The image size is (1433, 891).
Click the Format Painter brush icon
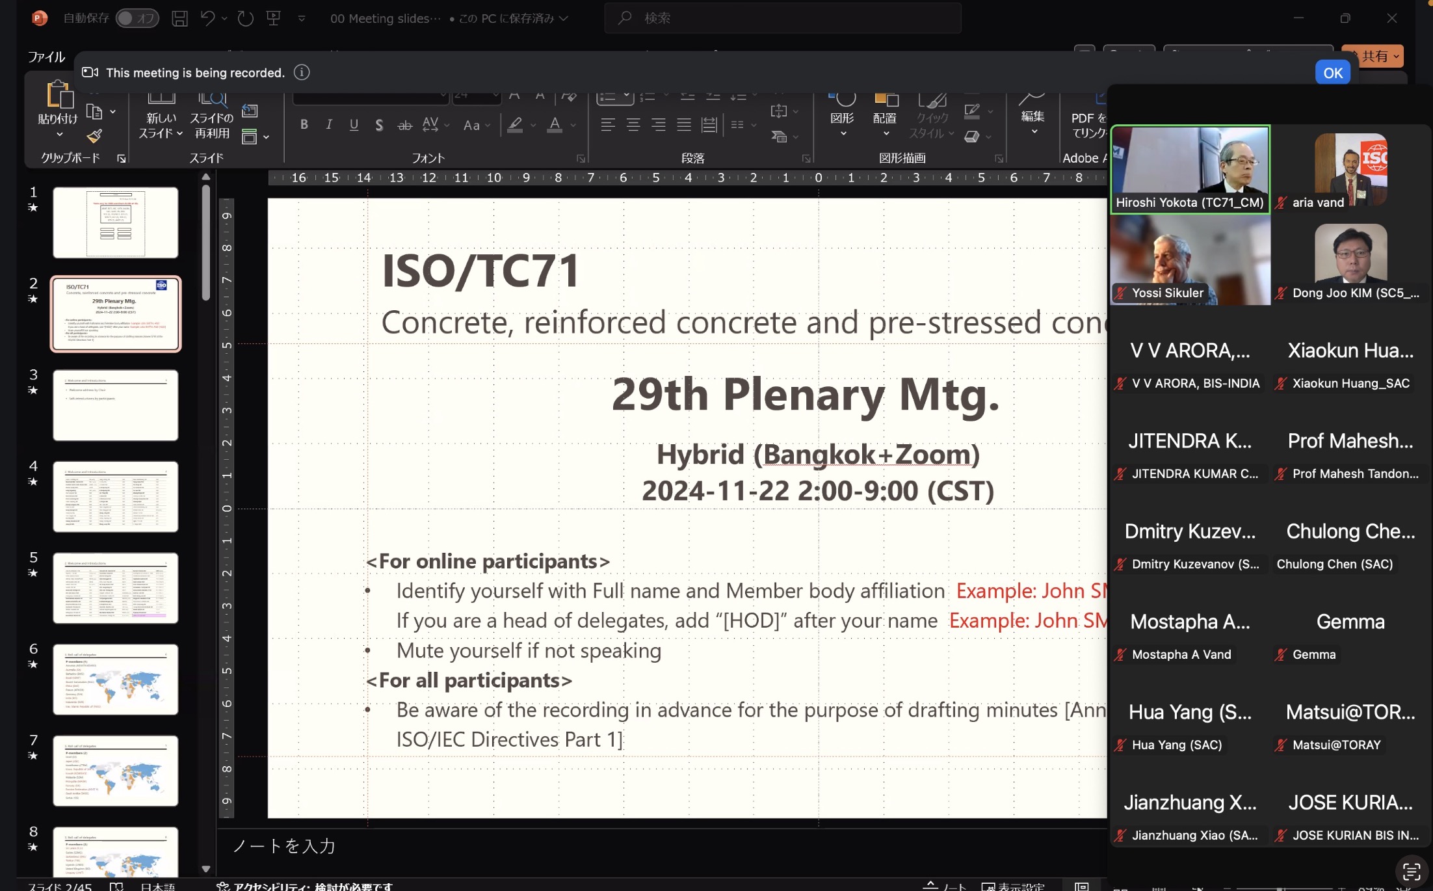pos(94,136)
